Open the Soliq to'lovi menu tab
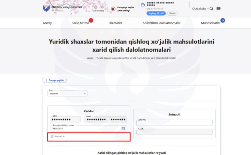 tap(81, 23)
